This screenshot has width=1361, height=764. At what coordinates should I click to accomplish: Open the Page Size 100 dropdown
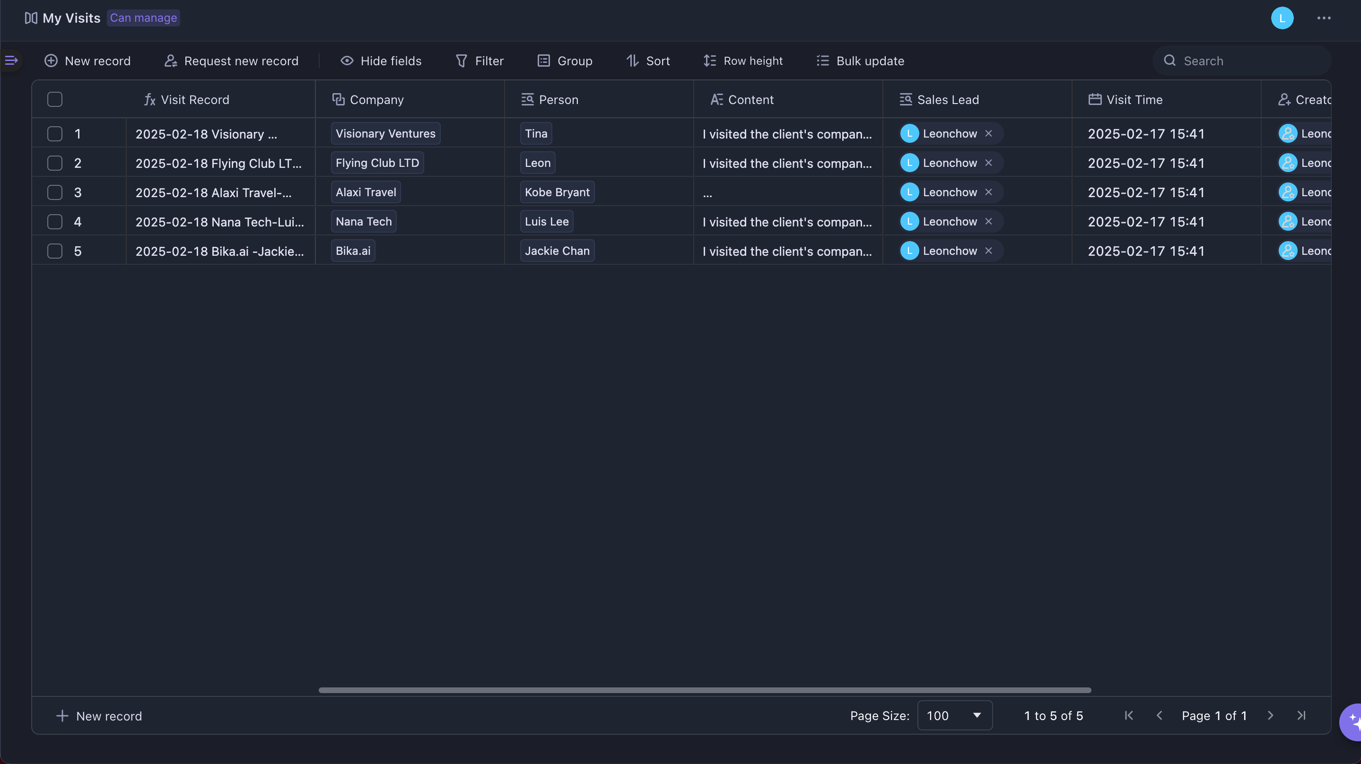tap(955, 715)
